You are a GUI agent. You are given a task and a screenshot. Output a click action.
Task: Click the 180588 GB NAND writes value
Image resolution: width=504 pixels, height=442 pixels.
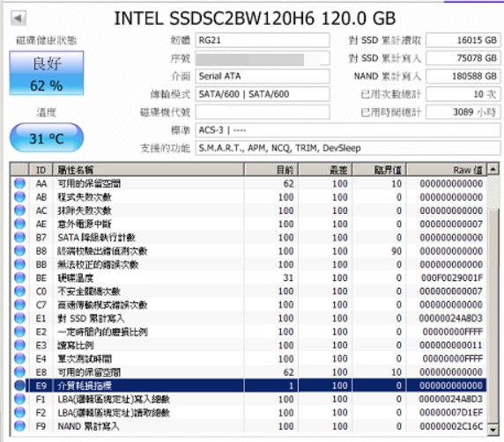point(463,77)
